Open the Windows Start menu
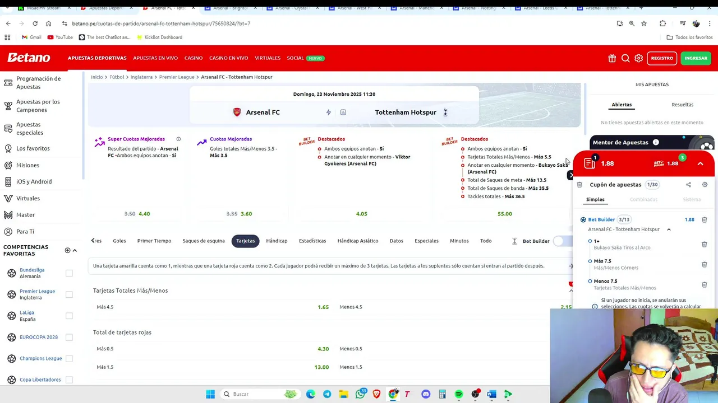Viewport: 718px width, 403px height. (x=210, y=394)
